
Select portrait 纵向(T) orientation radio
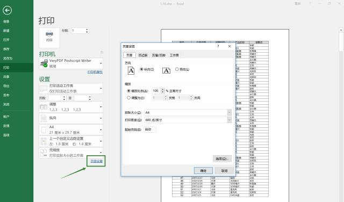(141, 69)
